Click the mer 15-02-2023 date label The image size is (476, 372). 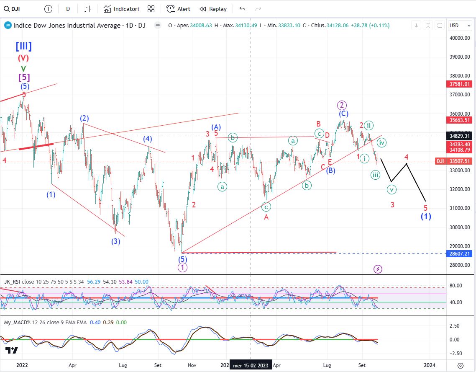click(x=251, y=365)
